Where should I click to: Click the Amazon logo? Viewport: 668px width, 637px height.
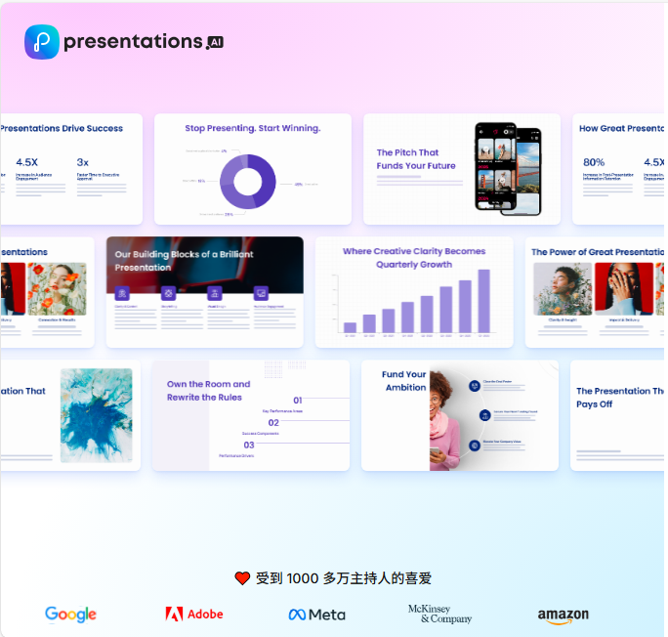click(x=563, y=616)
